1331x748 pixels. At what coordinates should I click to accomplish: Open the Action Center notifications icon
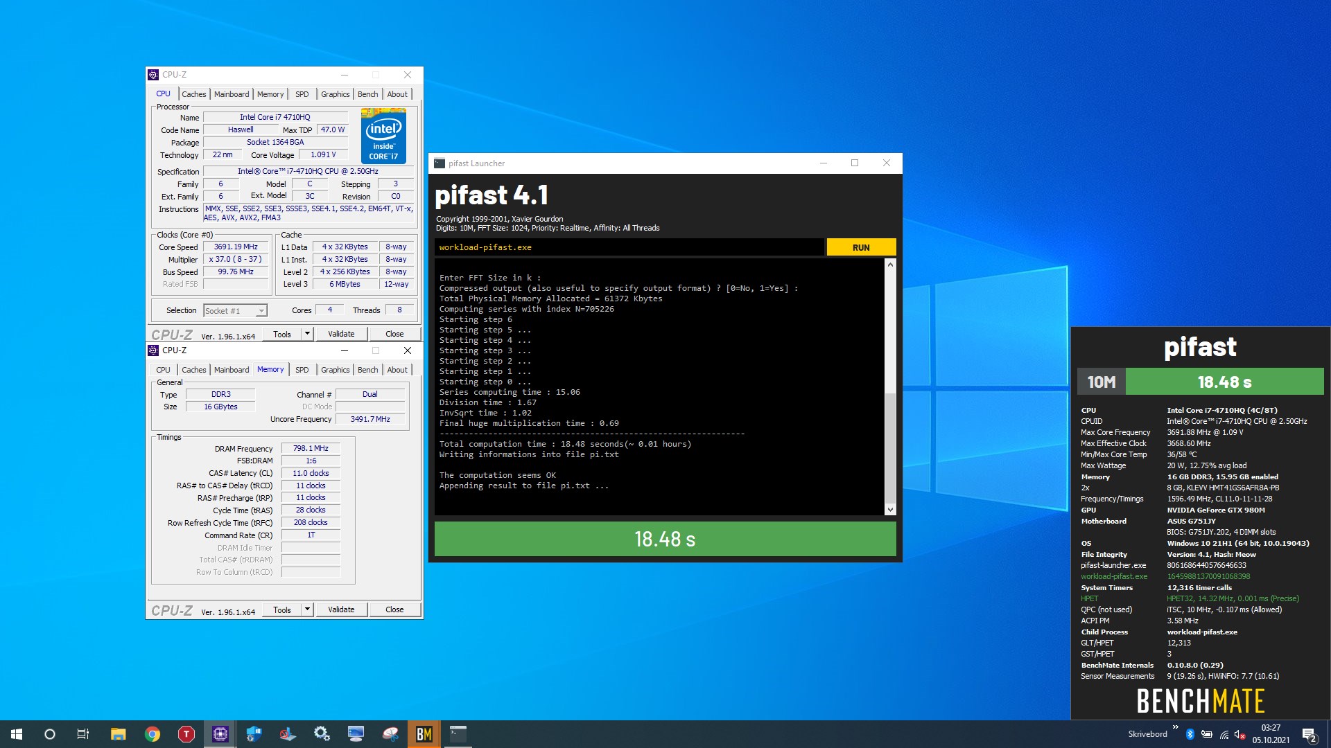point(1310,734)
